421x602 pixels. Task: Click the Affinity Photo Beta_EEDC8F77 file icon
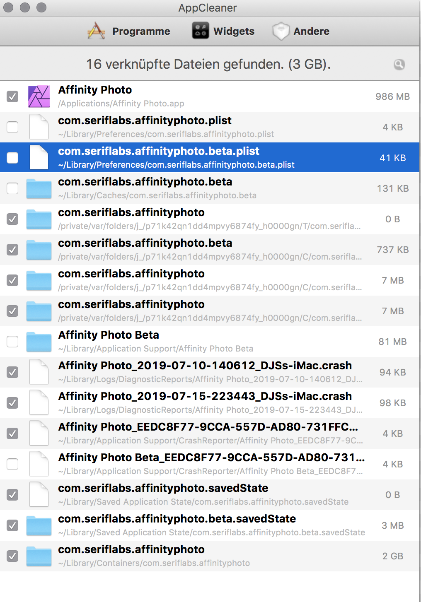[x=39, y=464]
